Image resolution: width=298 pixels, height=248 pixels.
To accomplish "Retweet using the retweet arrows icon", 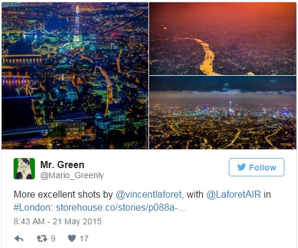I will tap(42, 239).
